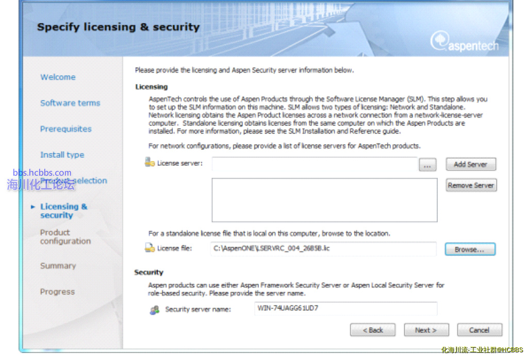Image resolution: width=528 pixels, height=358 pixels.
Task: Click inside the license server list box
Action: coord(324,200)
